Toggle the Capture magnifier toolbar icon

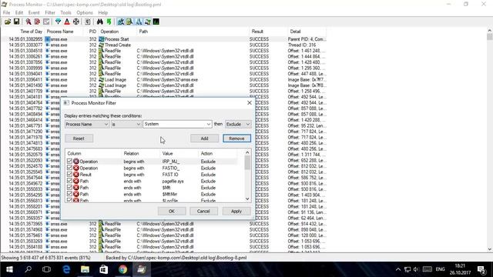(29, 22)
